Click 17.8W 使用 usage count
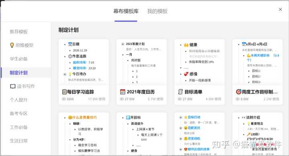This screenshot has width=289, height=156. (x=97, y=99)
